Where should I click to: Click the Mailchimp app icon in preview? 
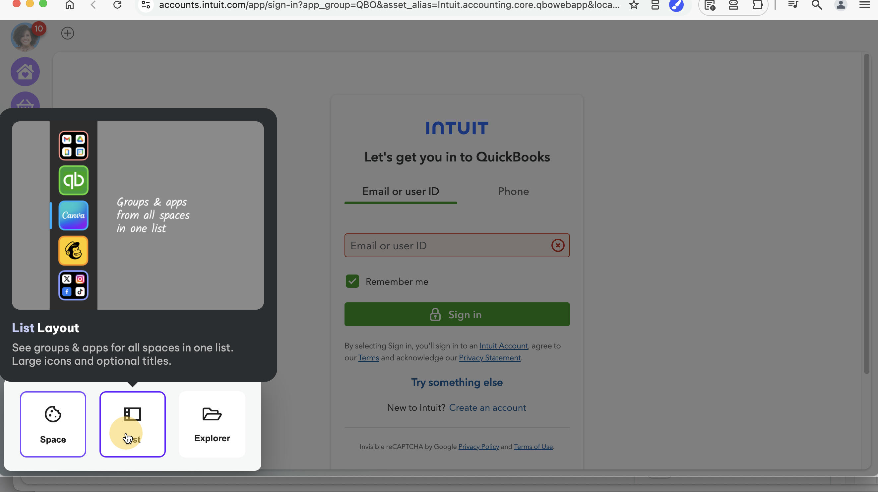click(73, 250)
